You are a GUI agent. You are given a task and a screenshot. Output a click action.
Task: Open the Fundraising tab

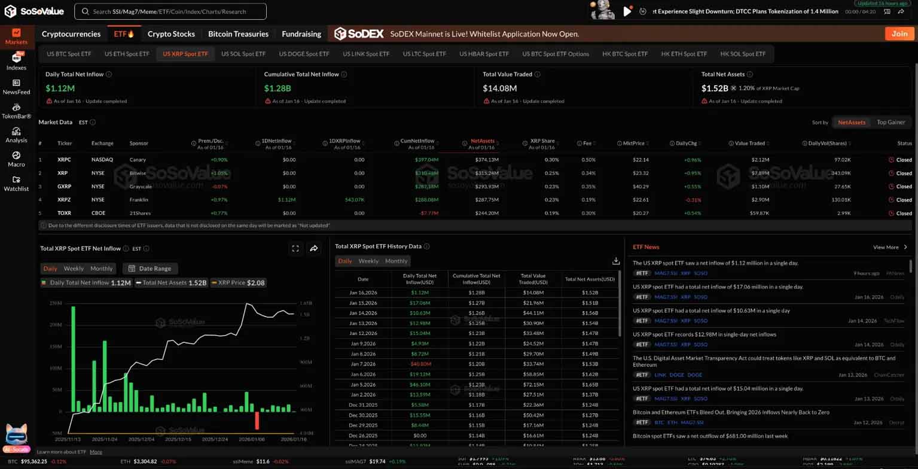(301, 34)
